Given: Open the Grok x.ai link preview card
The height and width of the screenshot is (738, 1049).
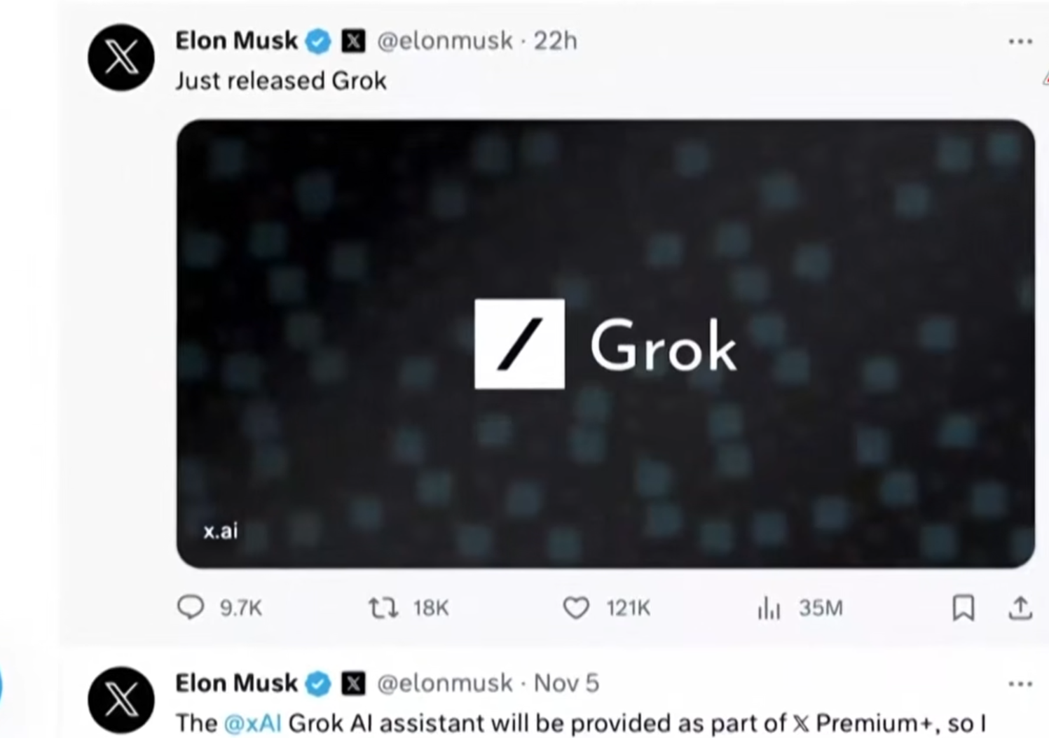Looking at the screenshot, I should (x=605, y=343).
